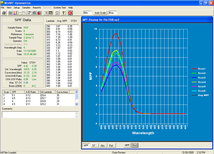The width and height of the screenshot is (214, 154).
Task: Click the Next button below the graph
Action: 135,145
